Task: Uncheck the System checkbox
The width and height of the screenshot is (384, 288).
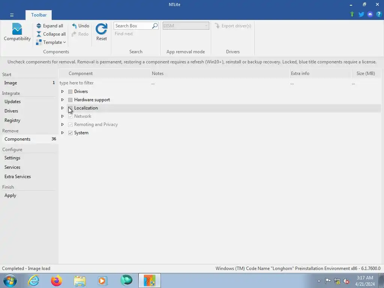Action: click(70, 133)
